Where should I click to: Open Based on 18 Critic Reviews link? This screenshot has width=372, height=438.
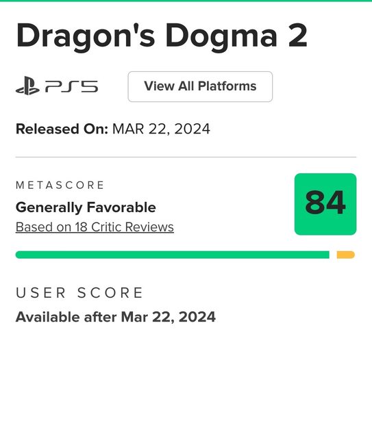point(95,227)
